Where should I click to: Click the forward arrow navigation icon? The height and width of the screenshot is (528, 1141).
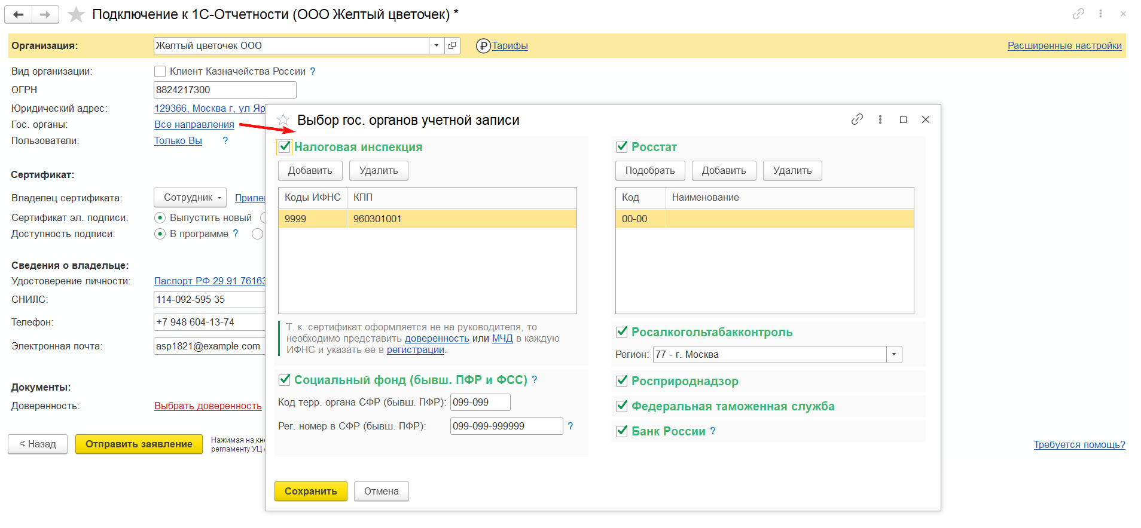click(x=45, y=14)
